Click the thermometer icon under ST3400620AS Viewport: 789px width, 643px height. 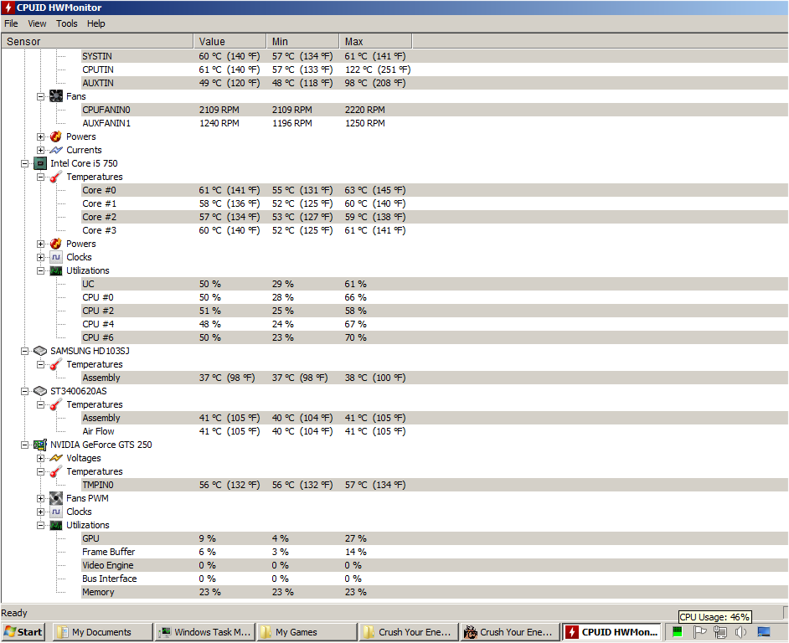56,404
